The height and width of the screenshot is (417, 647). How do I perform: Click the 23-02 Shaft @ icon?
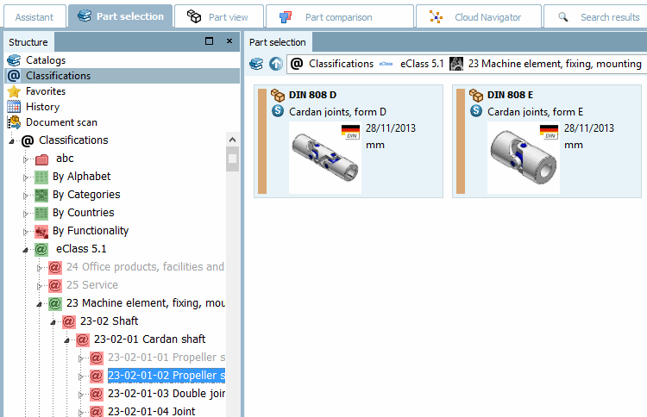(69, 321)
